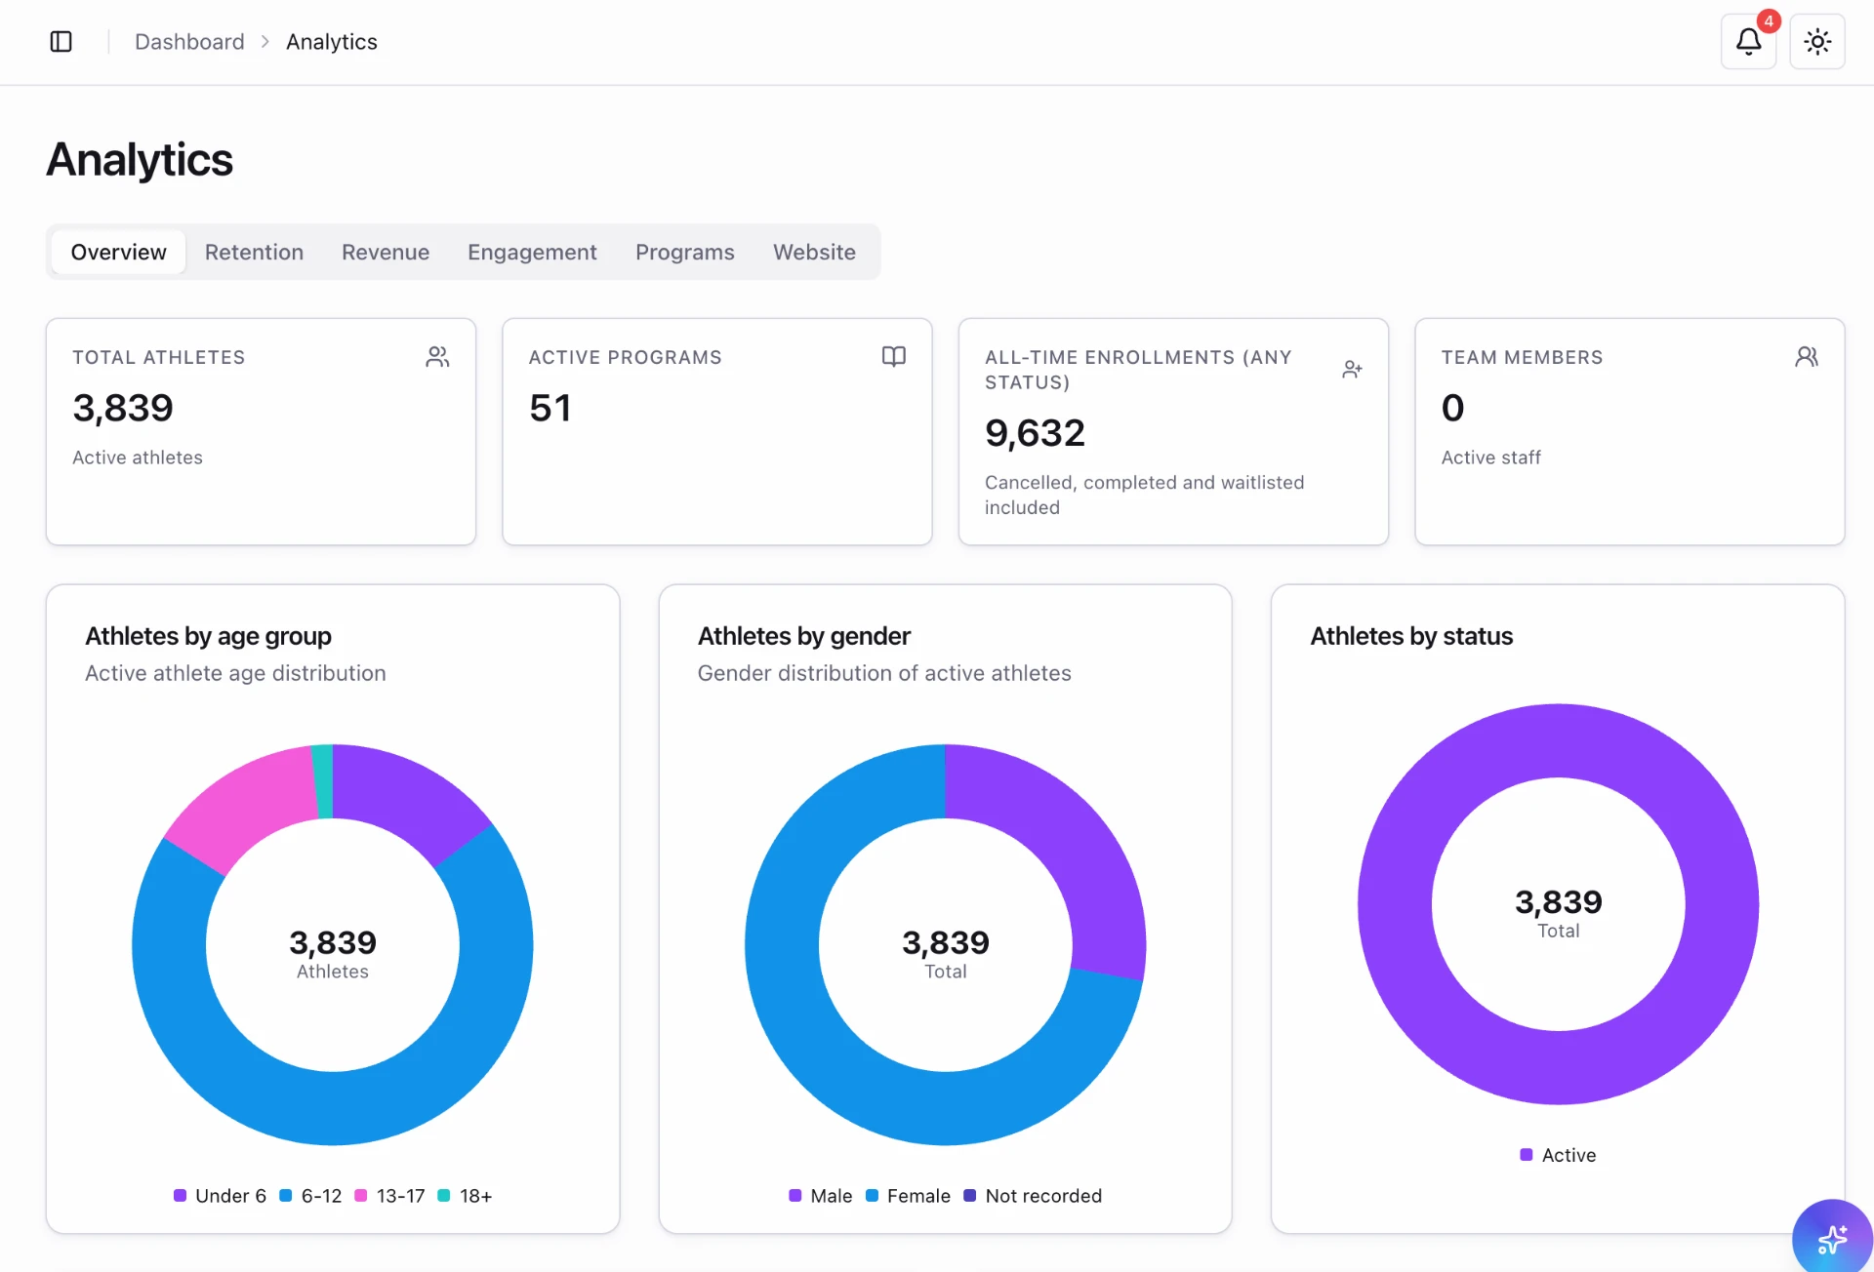Click the Athletes by gender heading
The height and width of the screenshot is (1272, 1874).
coord(804,636)
